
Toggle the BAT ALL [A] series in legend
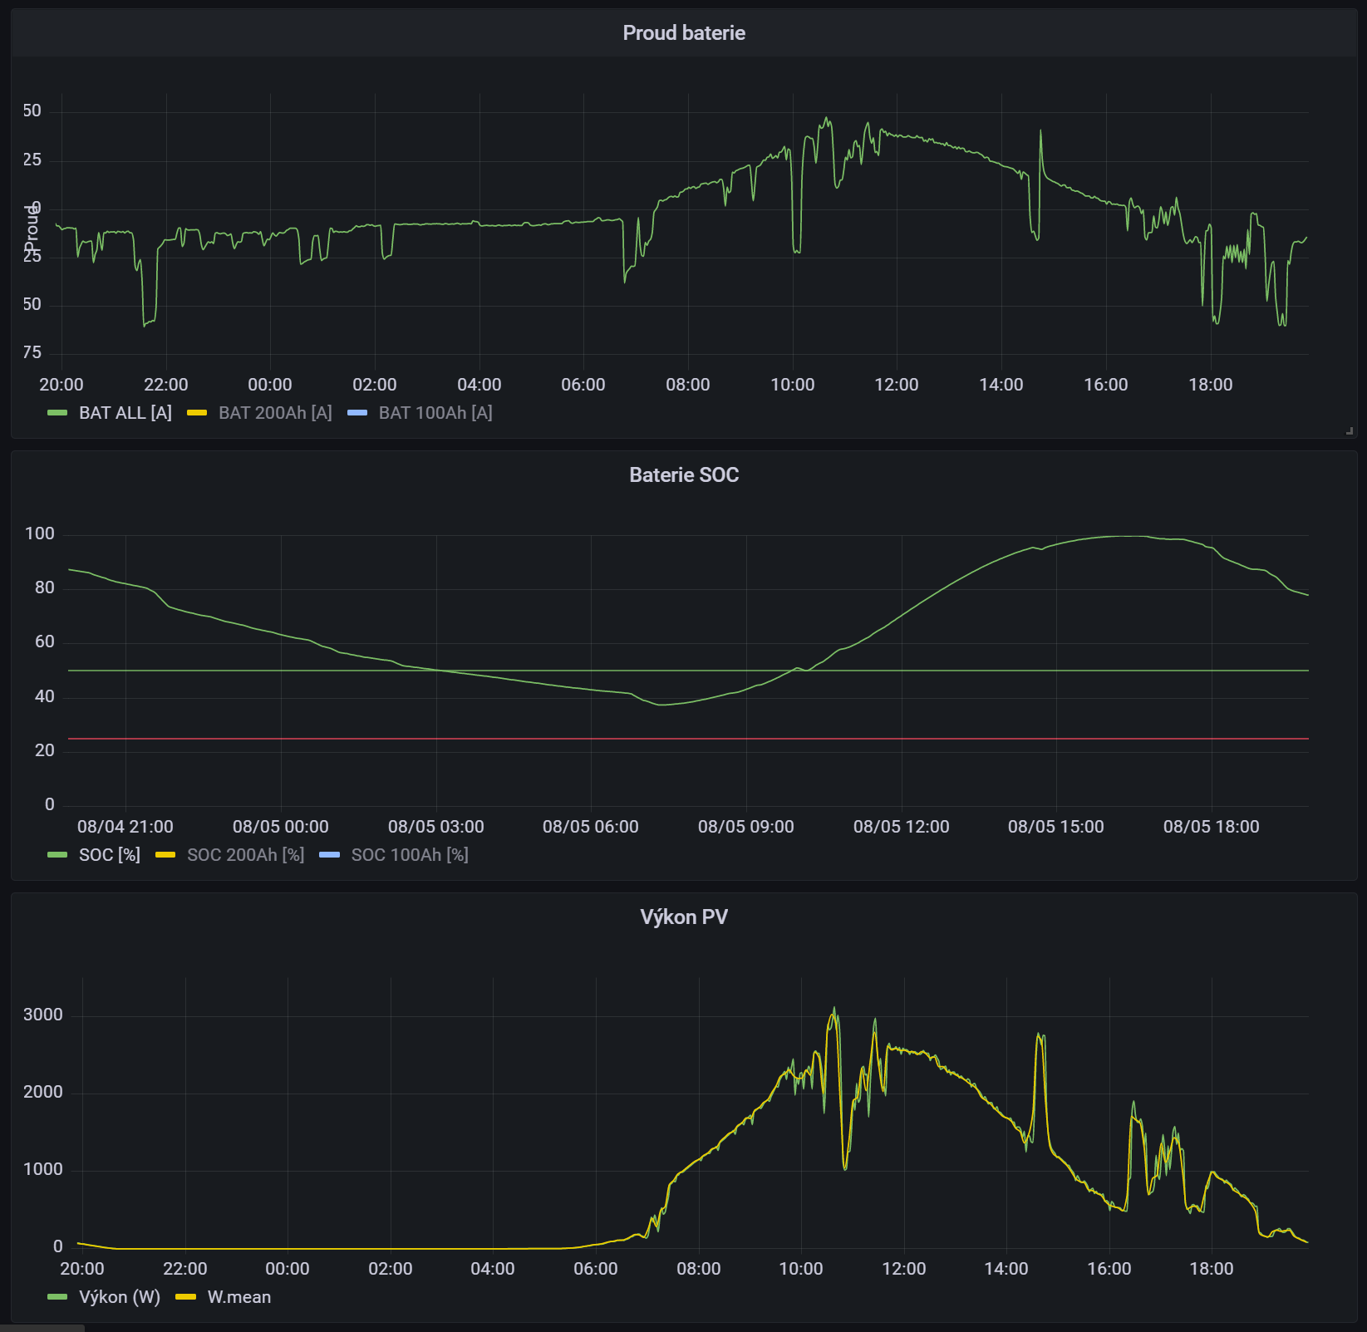(x=125, y=413)
